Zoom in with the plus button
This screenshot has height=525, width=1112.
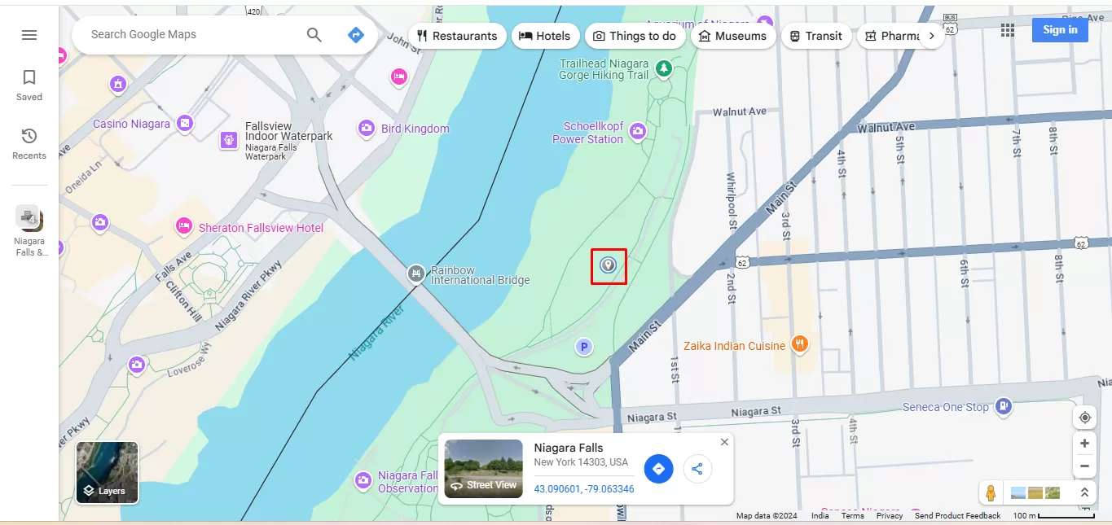(1084, 444)
